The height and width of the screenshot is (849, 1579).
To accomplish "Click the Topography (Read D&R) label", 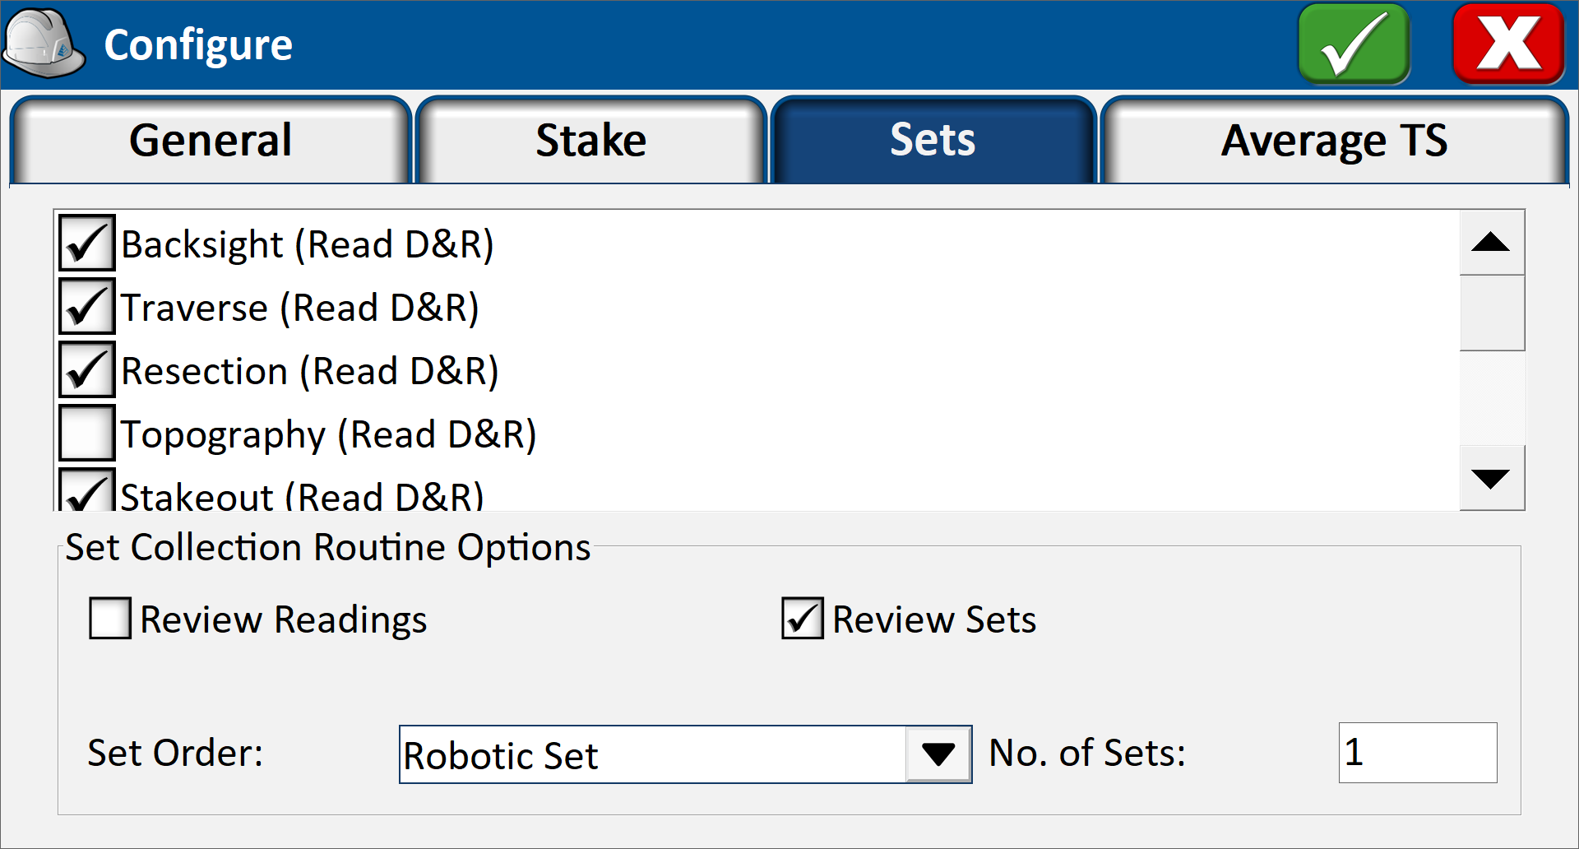I will pos(329,434).
